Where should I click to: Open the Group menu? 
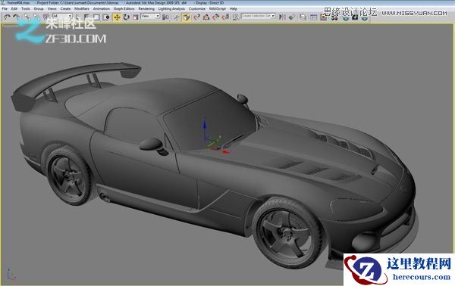point(39,8)
